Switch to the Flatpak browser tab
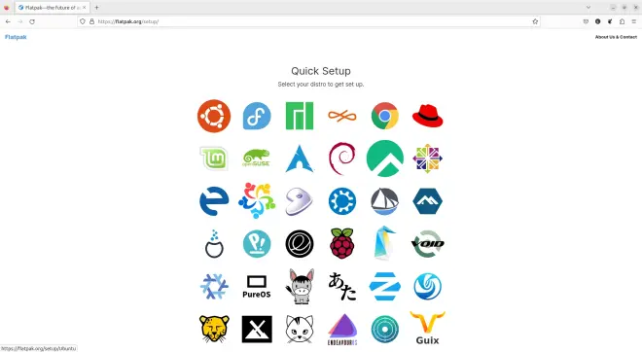642x352 pixels. point(52,8)
